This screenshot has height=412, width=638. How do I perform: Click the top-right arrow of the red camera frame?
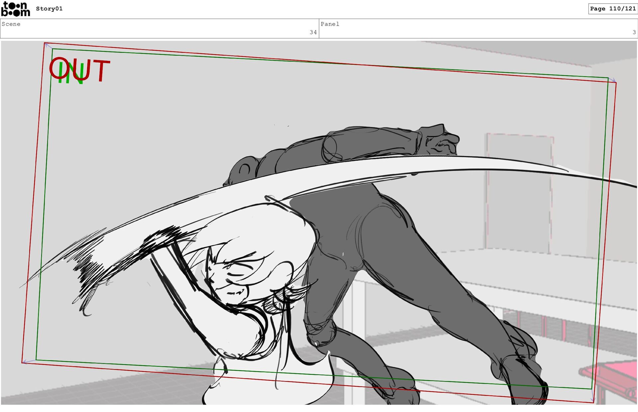point(612,80)
